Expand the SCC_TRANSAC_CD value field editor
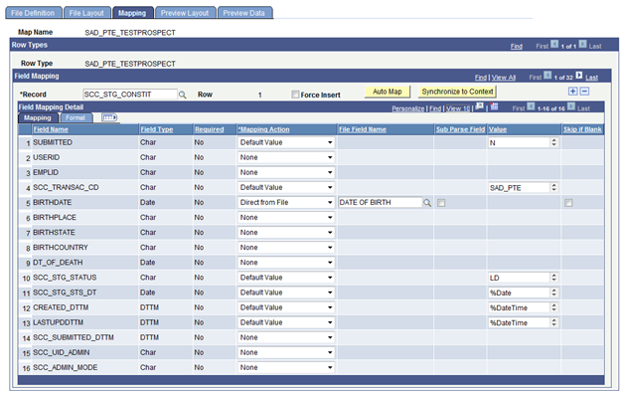Image resolution: width=624 pixels, height=394 pixels. coord(554,188)
